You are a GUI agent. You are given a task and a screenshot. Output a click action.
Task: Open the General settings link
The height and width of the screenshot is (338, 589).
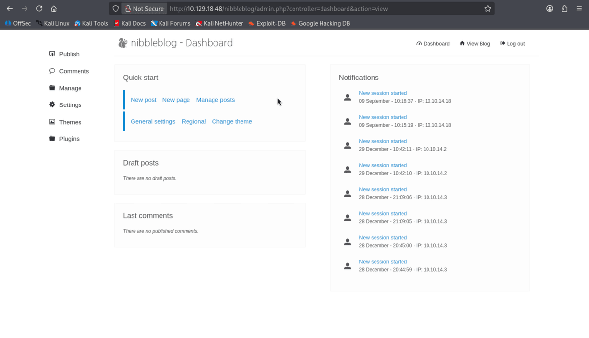point(153,121)
